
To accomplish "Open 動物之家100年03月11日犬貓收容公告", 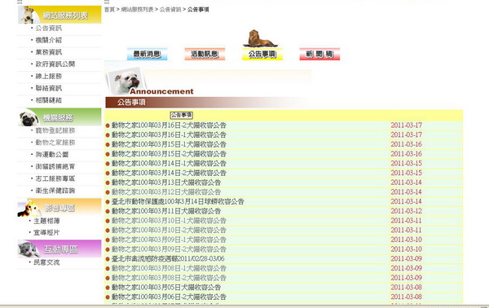I will pyautogui.click(x=166, y=211).
